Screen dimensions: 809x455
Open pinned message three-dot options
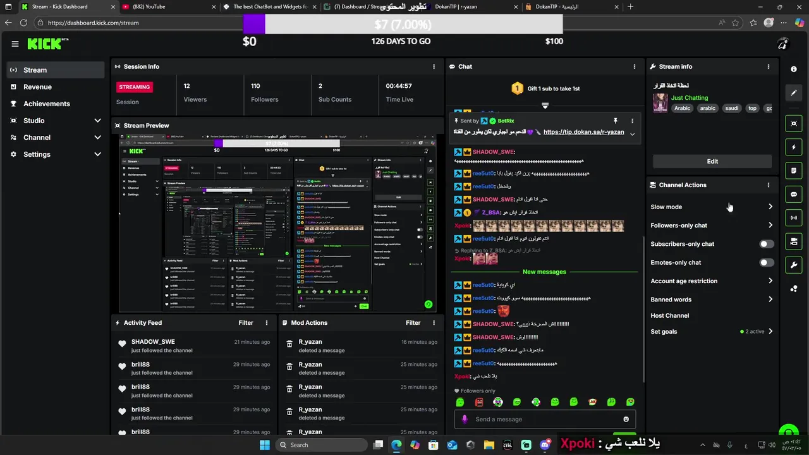click(x=632, y=121)
